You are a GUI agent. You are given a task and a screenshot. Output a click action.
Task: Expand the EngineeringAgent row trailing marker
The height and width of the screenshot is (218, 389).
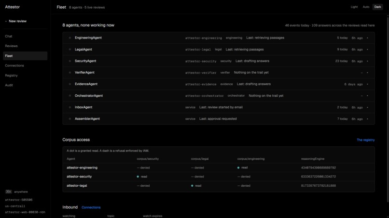click(367, 38)
